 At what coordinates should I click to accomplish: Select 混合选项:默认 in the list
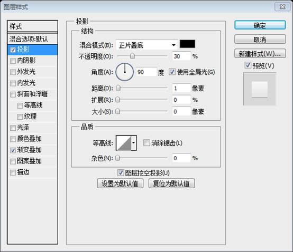(x=32, y=39)
